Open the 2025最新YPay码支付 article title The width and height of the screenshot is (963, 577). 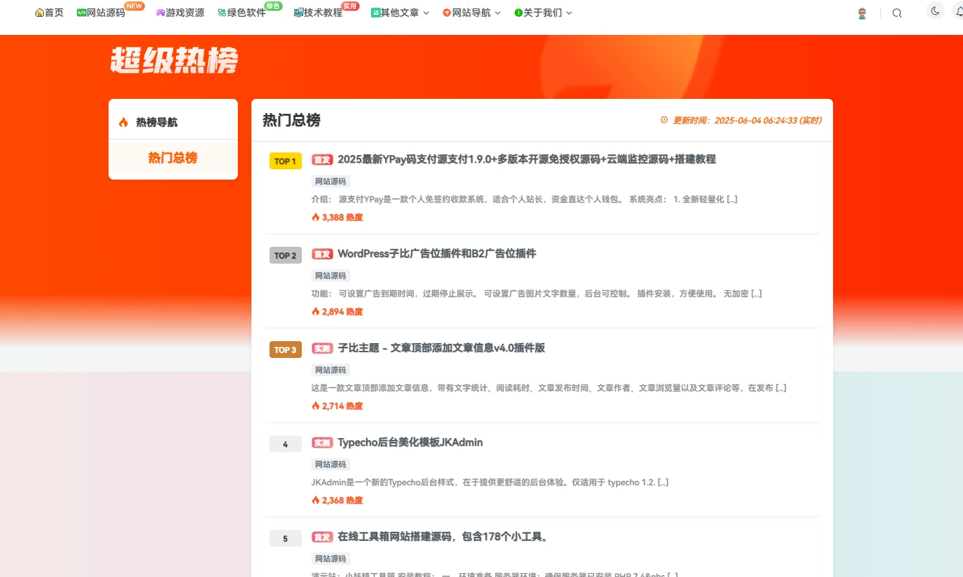pos(527,159)
